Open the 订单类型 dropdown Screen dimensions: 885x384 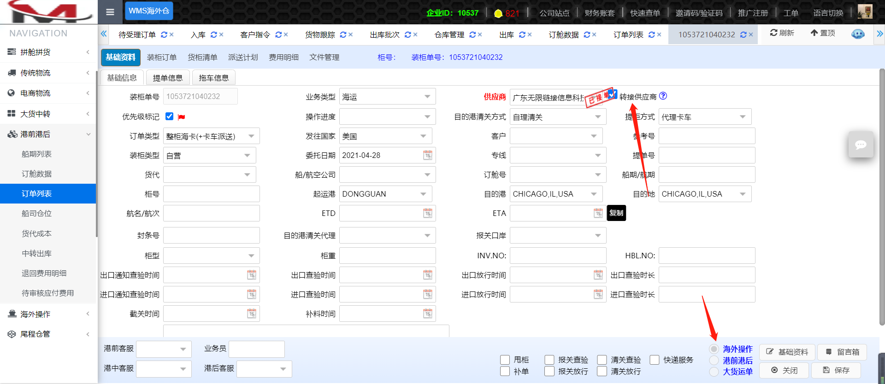click(211, 136)
